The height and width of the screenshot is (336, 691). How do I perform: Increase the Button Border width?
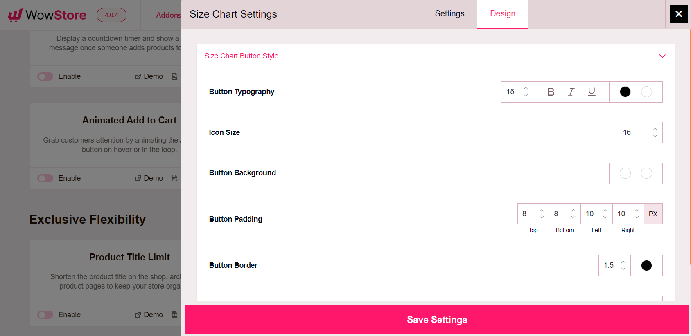click(623, 262)
